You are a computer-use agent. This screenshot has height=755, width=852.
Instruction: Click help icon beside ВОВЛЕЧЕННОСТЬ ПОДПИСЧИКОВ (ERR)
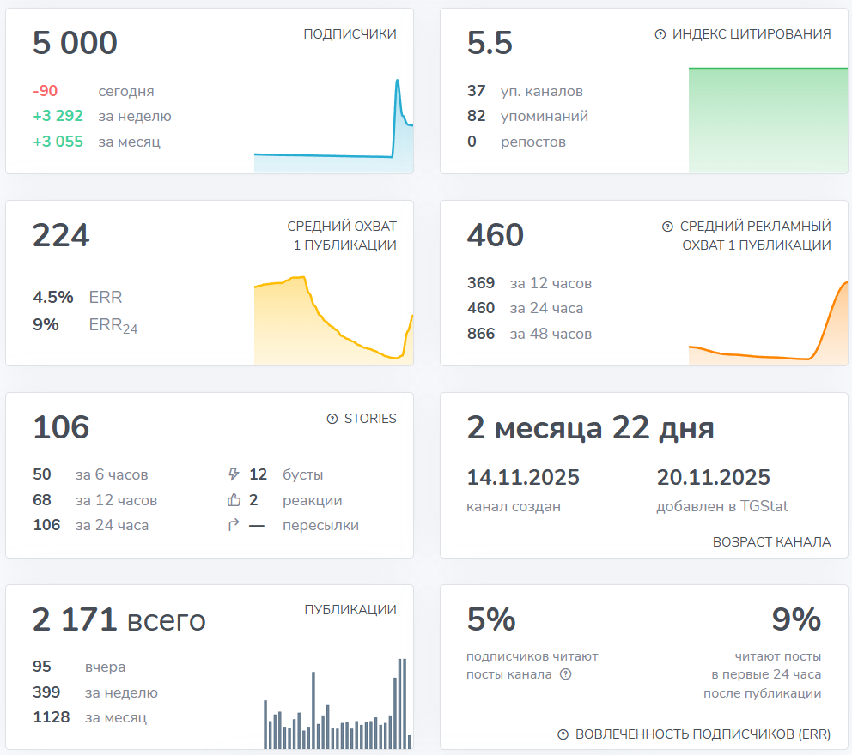pos(563,734)
